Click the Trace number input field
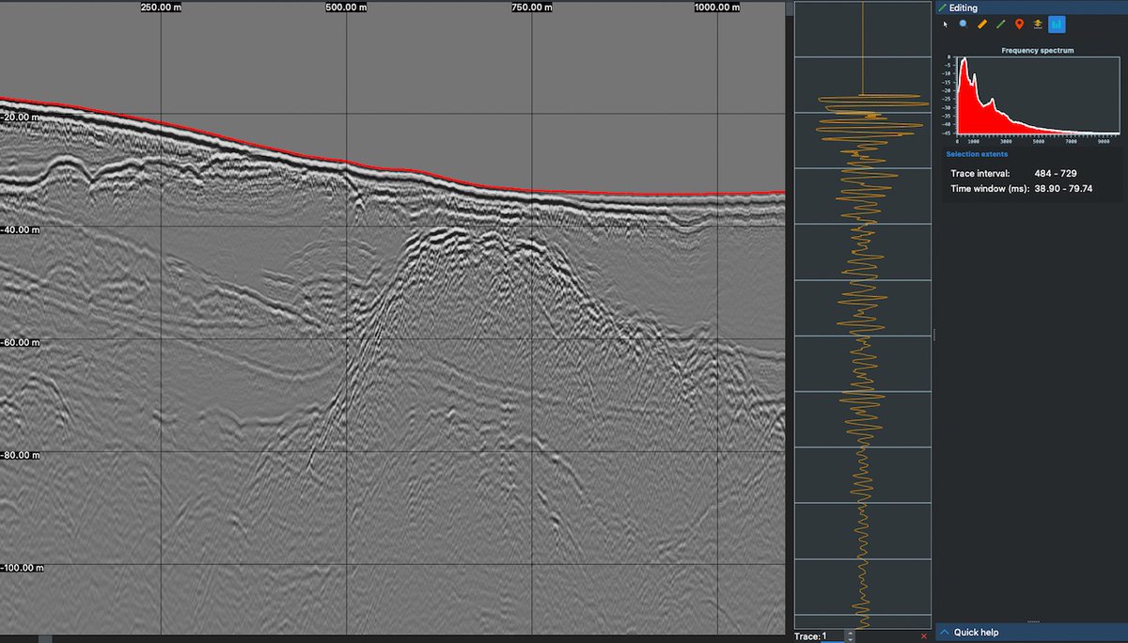The image size is (1128, 643). tap(833, 636)
